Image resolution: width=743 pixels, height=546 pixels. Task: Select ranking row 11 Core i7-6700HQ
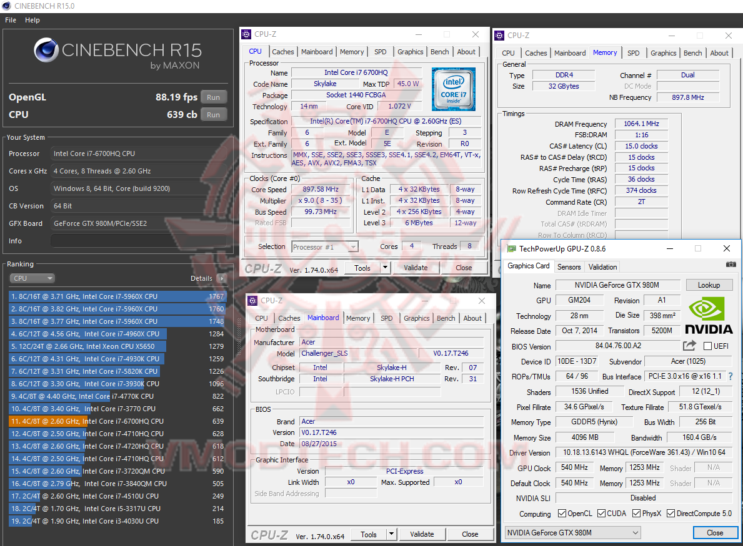click(117, 421)
